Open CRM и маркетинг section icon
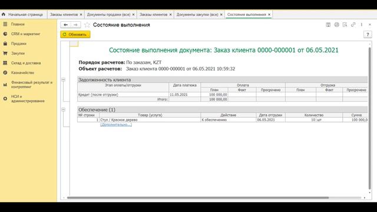The width and height of the screenshot is (377, 212). pyautogui.click(x=5, y=34)
